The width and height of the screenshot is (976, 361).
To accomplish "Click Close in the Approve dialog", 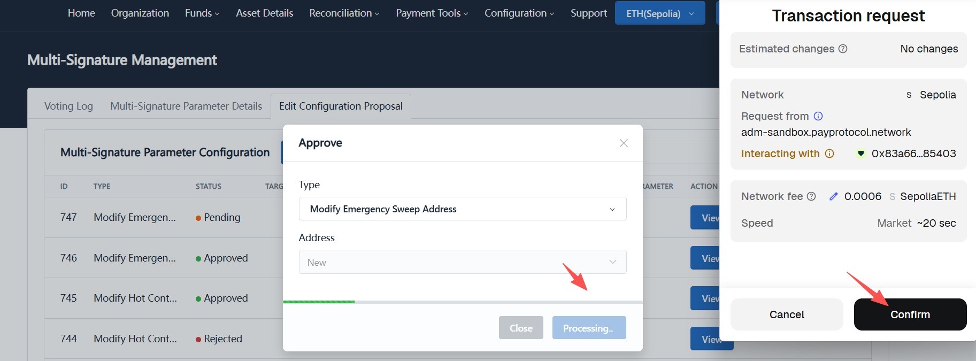I will [x=521, y=328].
